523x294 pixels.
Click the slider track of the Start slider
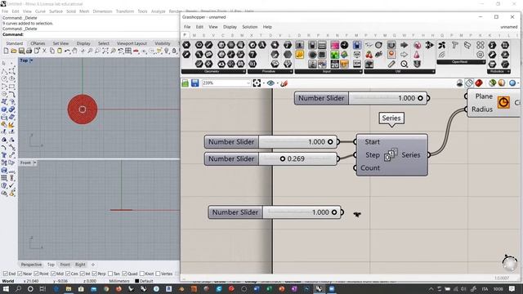pyautogui.click(x=297, y=142)
